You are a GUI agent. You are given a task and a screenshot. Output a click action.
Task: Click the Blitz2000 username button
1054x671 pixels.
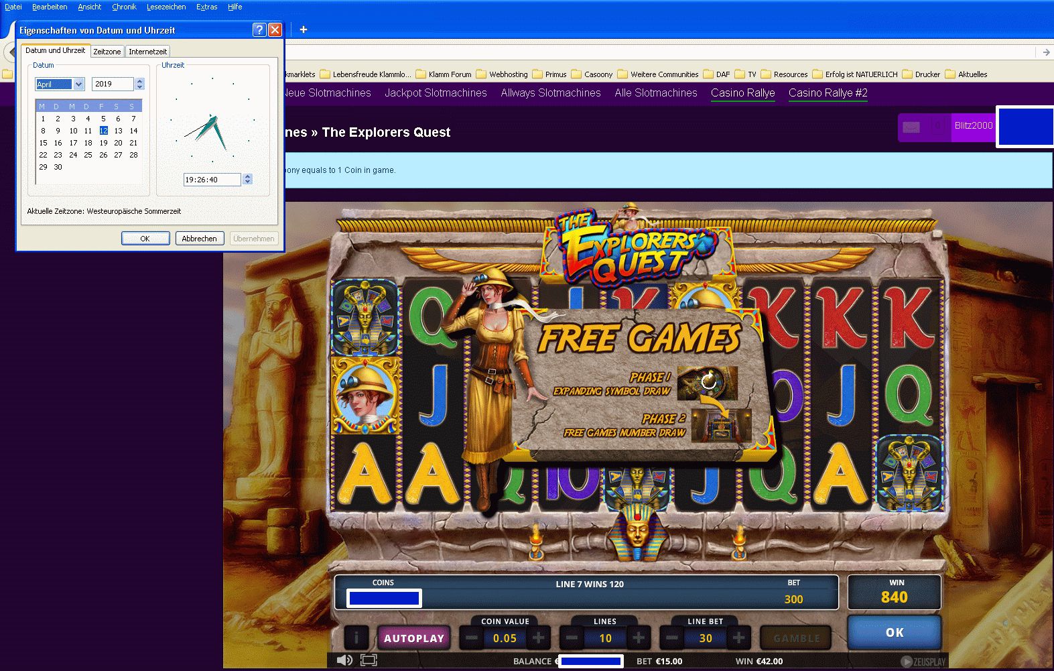pos(974,126)
